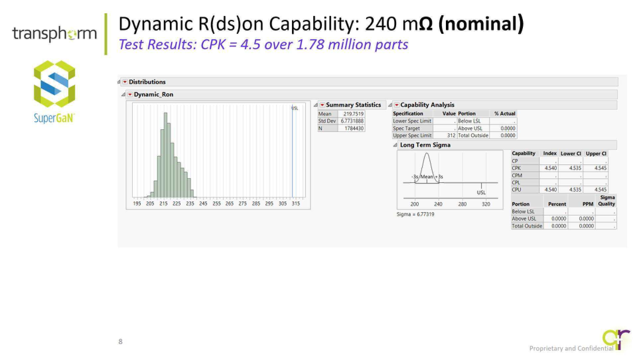Open the Dynamic_Ron red triangle menu

coord(130,94)
